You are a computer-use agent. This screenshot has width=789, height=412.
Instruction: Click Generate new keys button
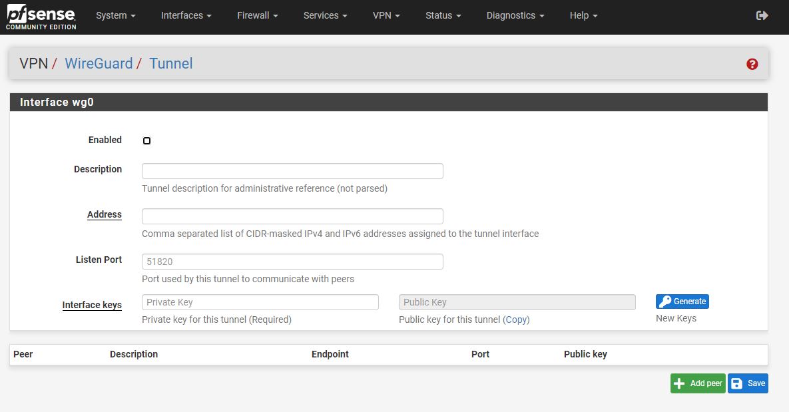[x=682, y=302]
